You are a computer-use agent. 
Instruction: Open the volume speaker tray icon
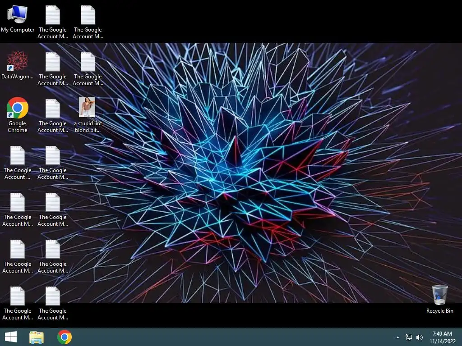click(x=420, y=337)
